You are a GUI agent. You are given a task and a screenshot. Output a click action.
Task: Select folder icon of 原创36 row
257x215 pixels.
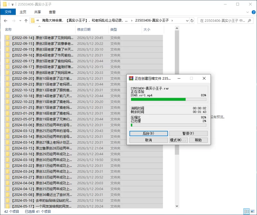click(x=7, y=195)
